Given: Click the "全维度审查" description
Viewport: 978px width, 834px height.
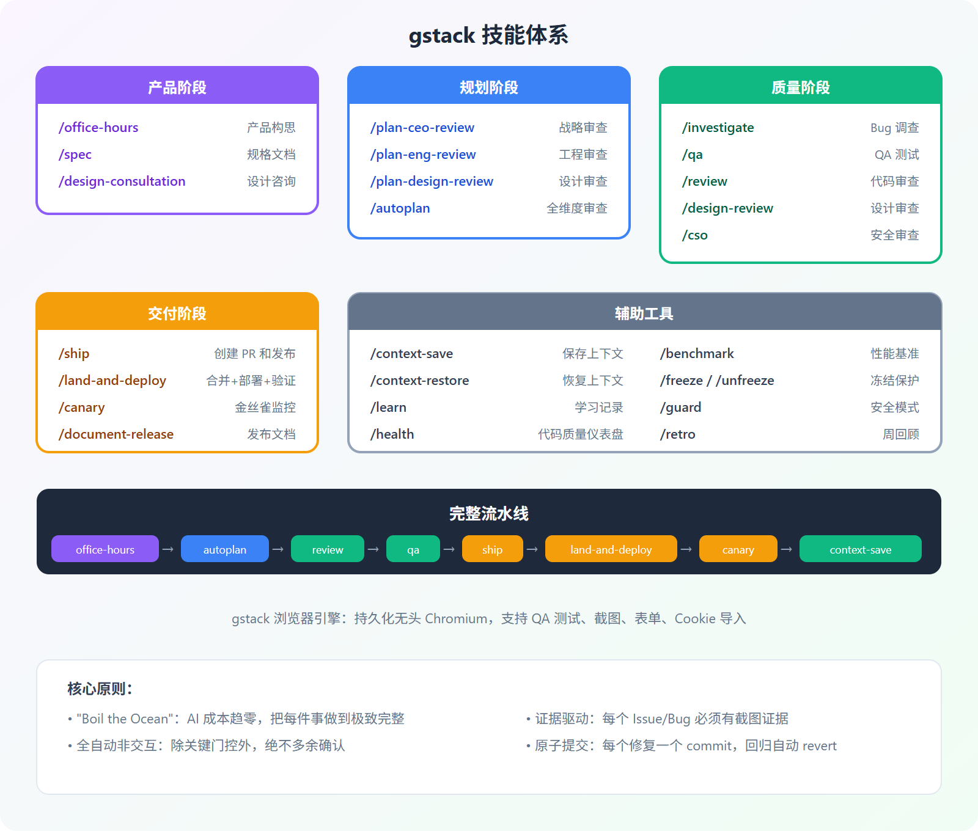Looking at the screenshot, I should pos(577,208).
